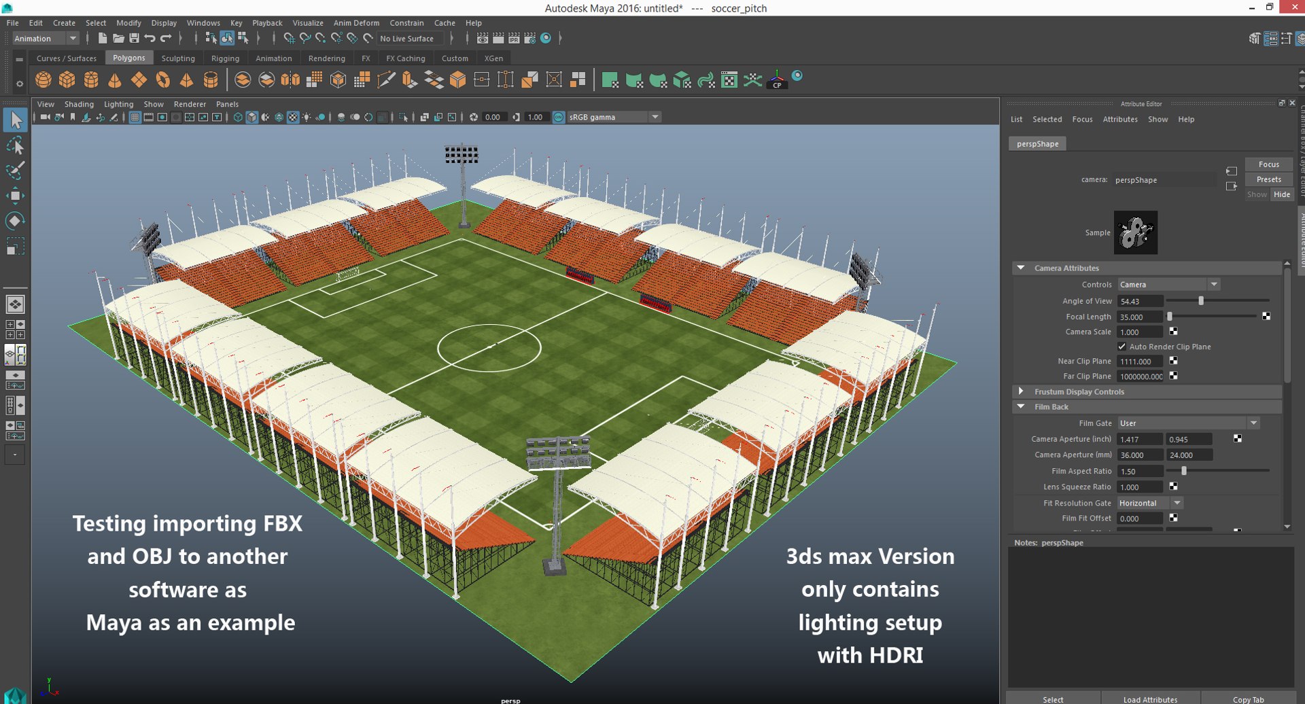Open the Controls Camera dropdown
The image size is (1305, 704).
tap(1169, 285)
